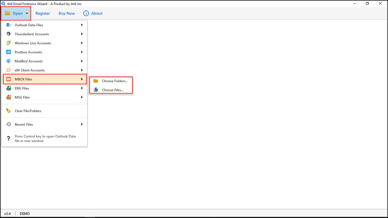Choose Clear File/Folders from the menu

(x=44, y=111)
